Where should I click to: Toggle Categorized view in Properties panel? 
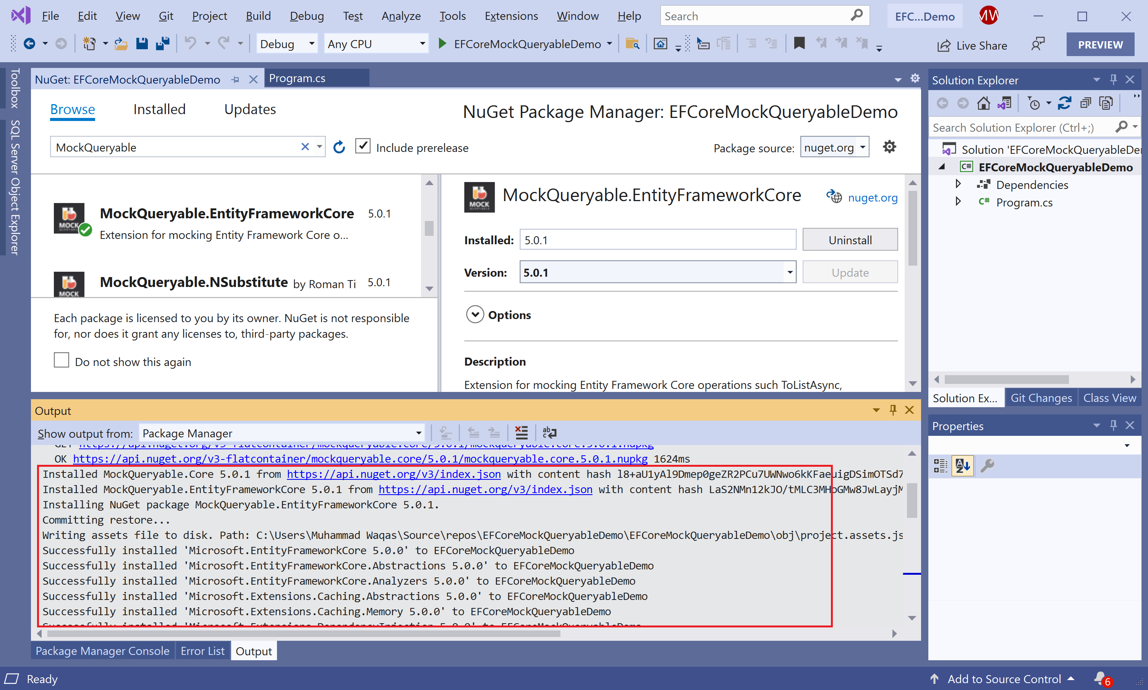(x=941, y=465)
